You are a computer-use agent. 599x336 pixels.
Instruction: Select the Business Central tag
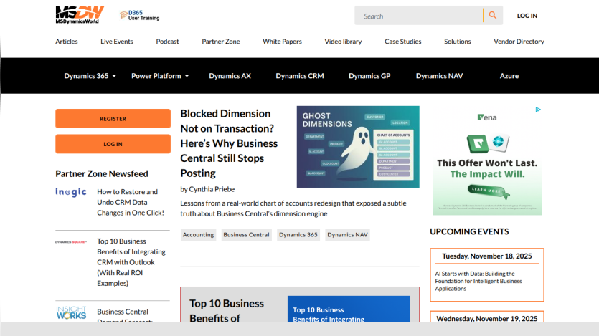click(x=246, y=235)
